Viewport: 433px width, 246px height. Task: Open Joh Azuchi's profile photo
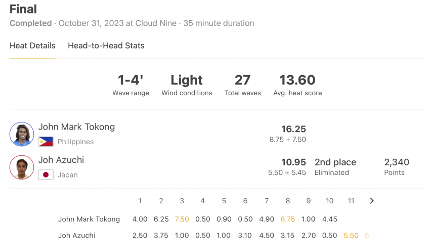point(22,167)
